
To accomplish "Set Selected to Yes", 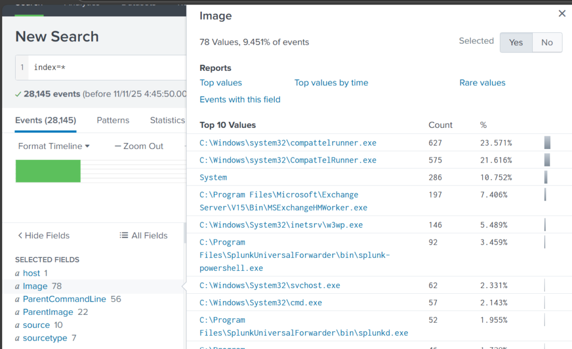I will 516,42.
